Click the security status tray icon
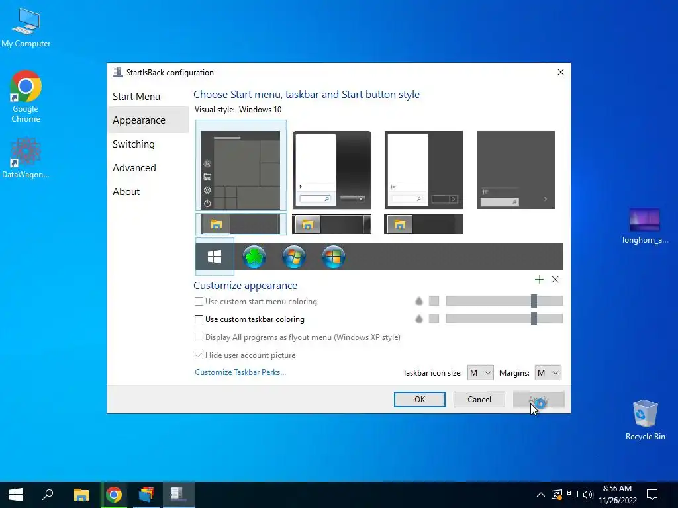 click(x=557, y=495)
